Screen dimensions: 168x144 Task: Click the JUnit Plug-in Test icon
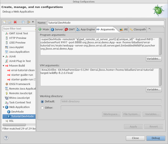coord(7,61)
